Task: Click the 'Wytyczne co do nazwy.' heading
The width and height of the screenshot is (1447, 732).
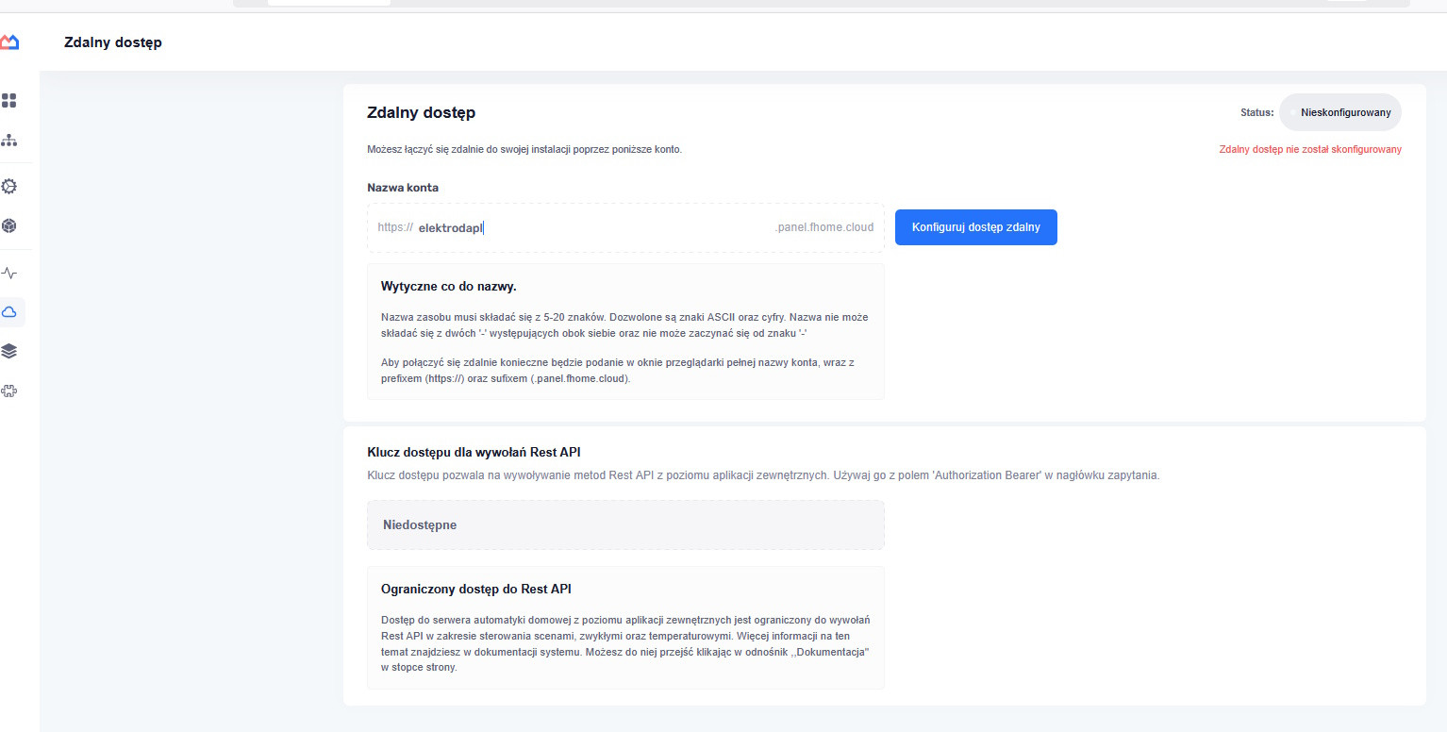Action: (448, 286)
